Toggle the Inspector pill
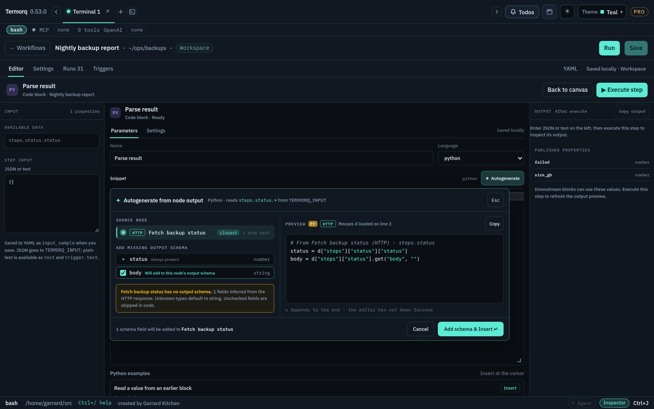Image resolution: width=654 pixels, height=409 pixels. pyautogui.click(x=614, y=403)
